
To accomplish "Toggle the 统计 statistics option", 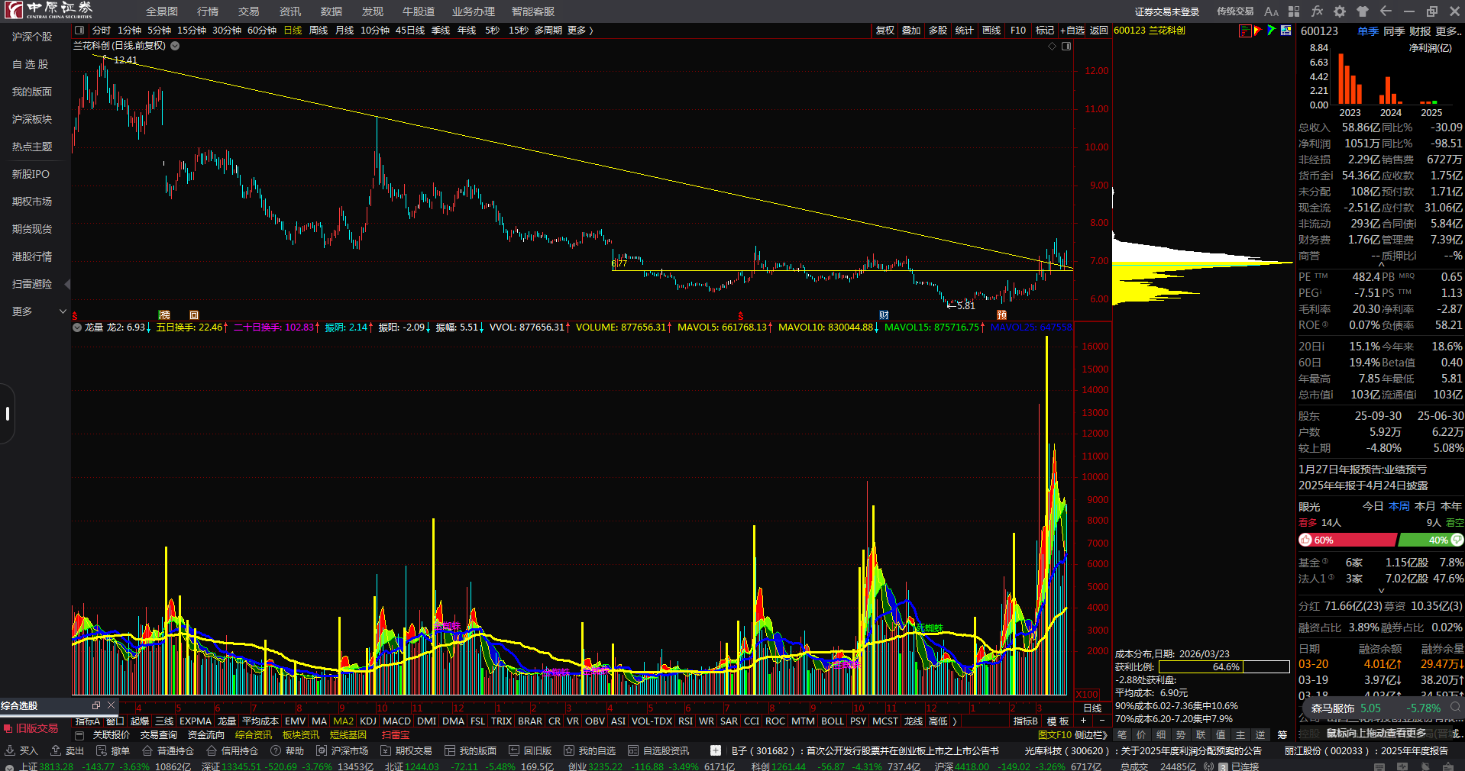I will click(965, 31).
